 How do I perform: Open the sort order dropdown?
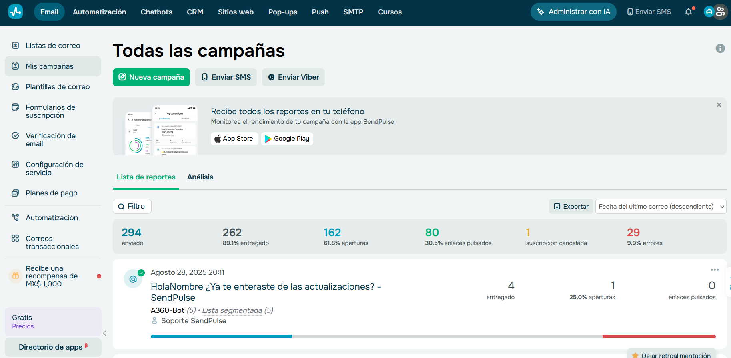661,207
